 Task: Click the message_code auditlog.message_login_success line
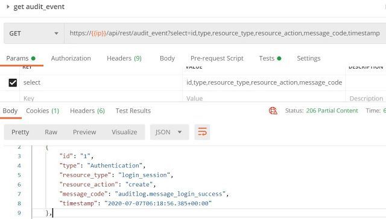(x=144, y=194)
